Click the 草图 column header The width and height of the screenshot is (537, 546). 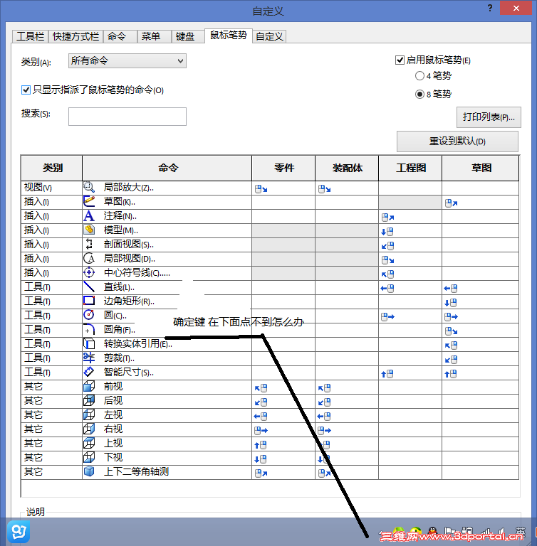click(x=481, y=168)
